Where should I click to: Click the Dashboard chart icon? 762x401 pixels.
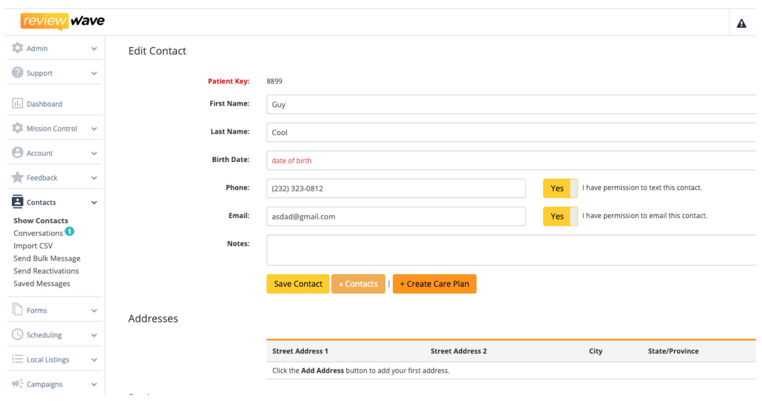17,103
